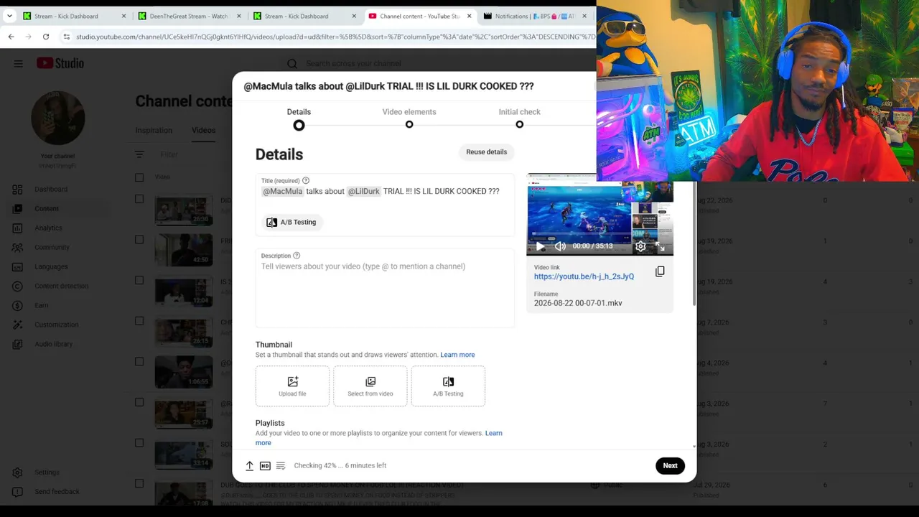Play the video preview in the upload dialog

(x=540, y=246)
